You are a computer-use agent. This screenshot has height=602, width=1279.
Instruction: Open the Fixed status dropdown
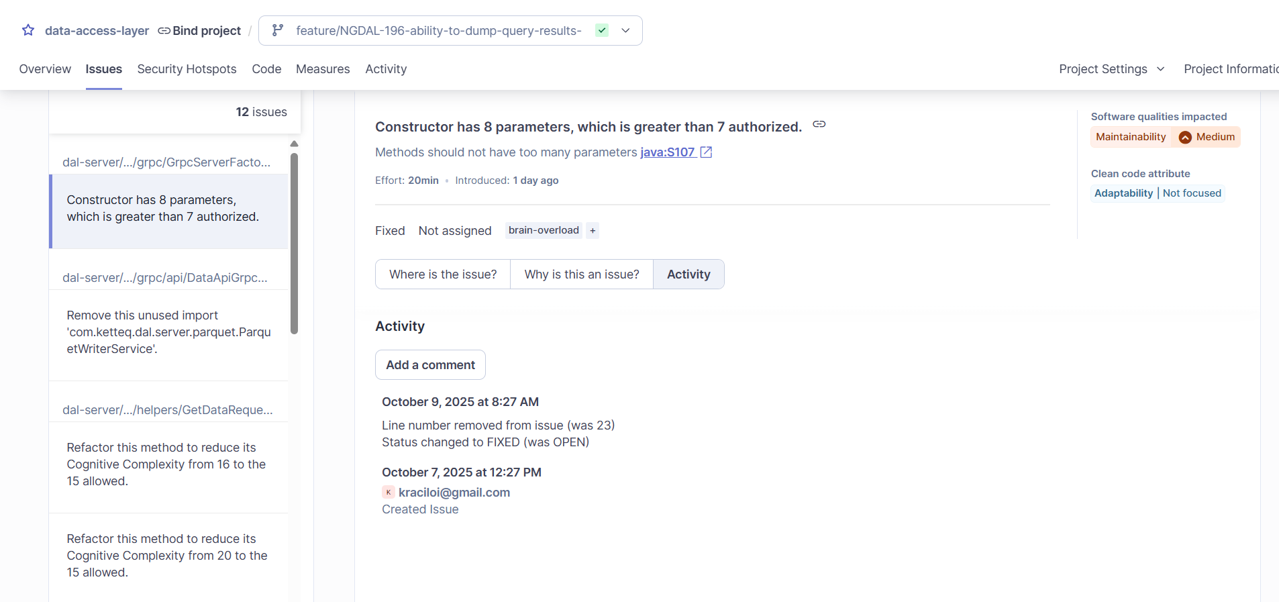pos(390,230)
